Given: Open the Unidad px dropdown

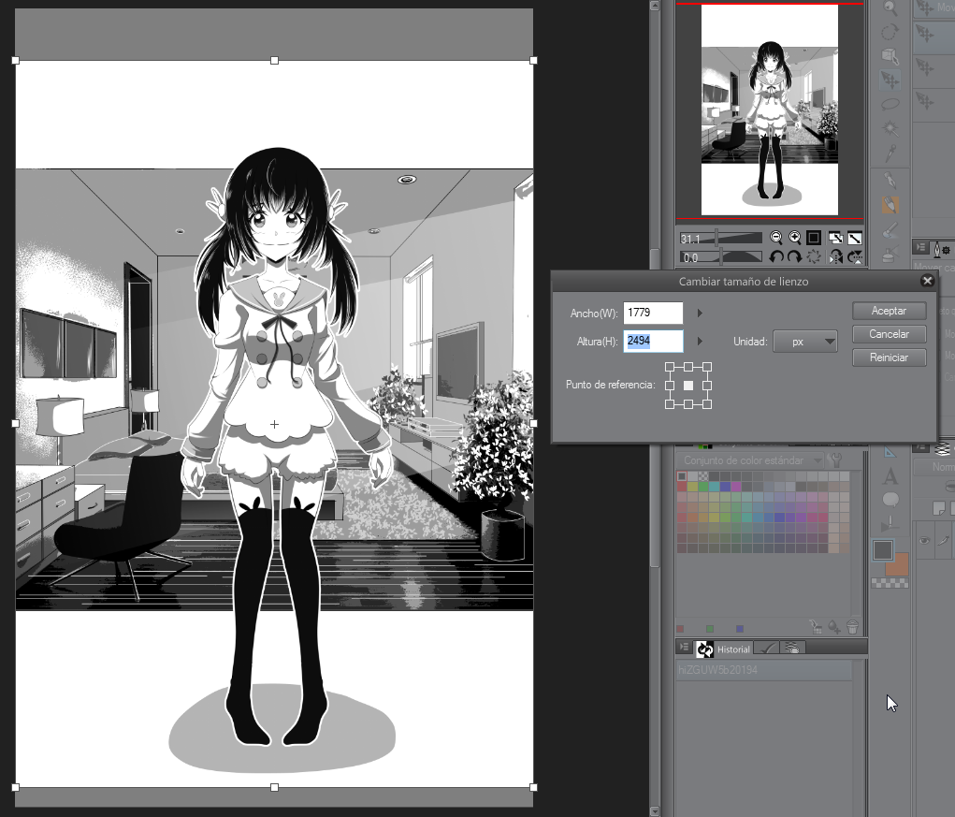Looking at the screenshot, I should 805,342.
